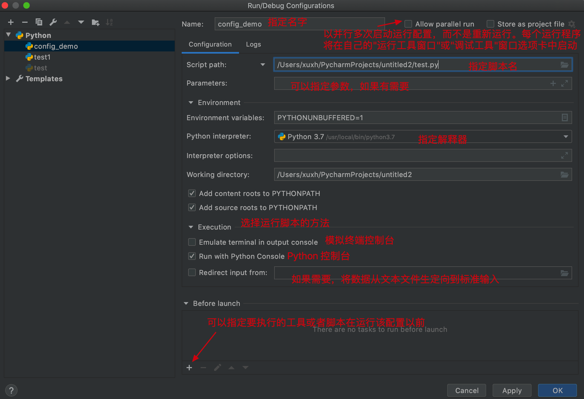Remove the selected configuration
This screenshot has height=399, width=584.
tap(25, 22)
